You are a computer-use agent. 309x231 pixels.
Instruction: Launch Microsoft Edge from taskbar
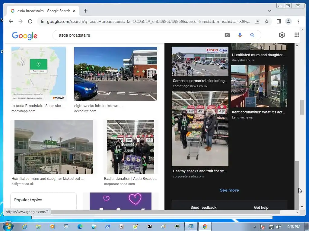(x=80, y=226)
